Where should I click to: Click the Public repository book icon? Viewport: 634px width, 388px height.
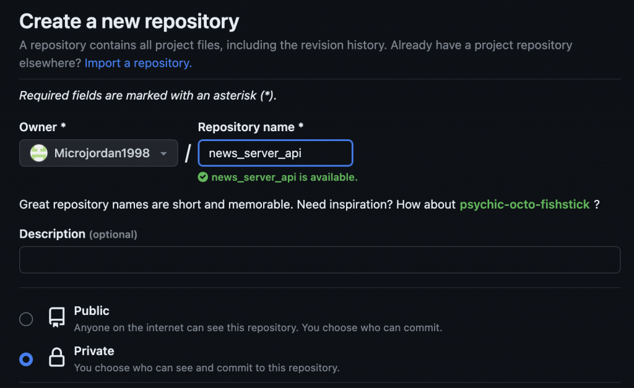click(x=56, y=317)
